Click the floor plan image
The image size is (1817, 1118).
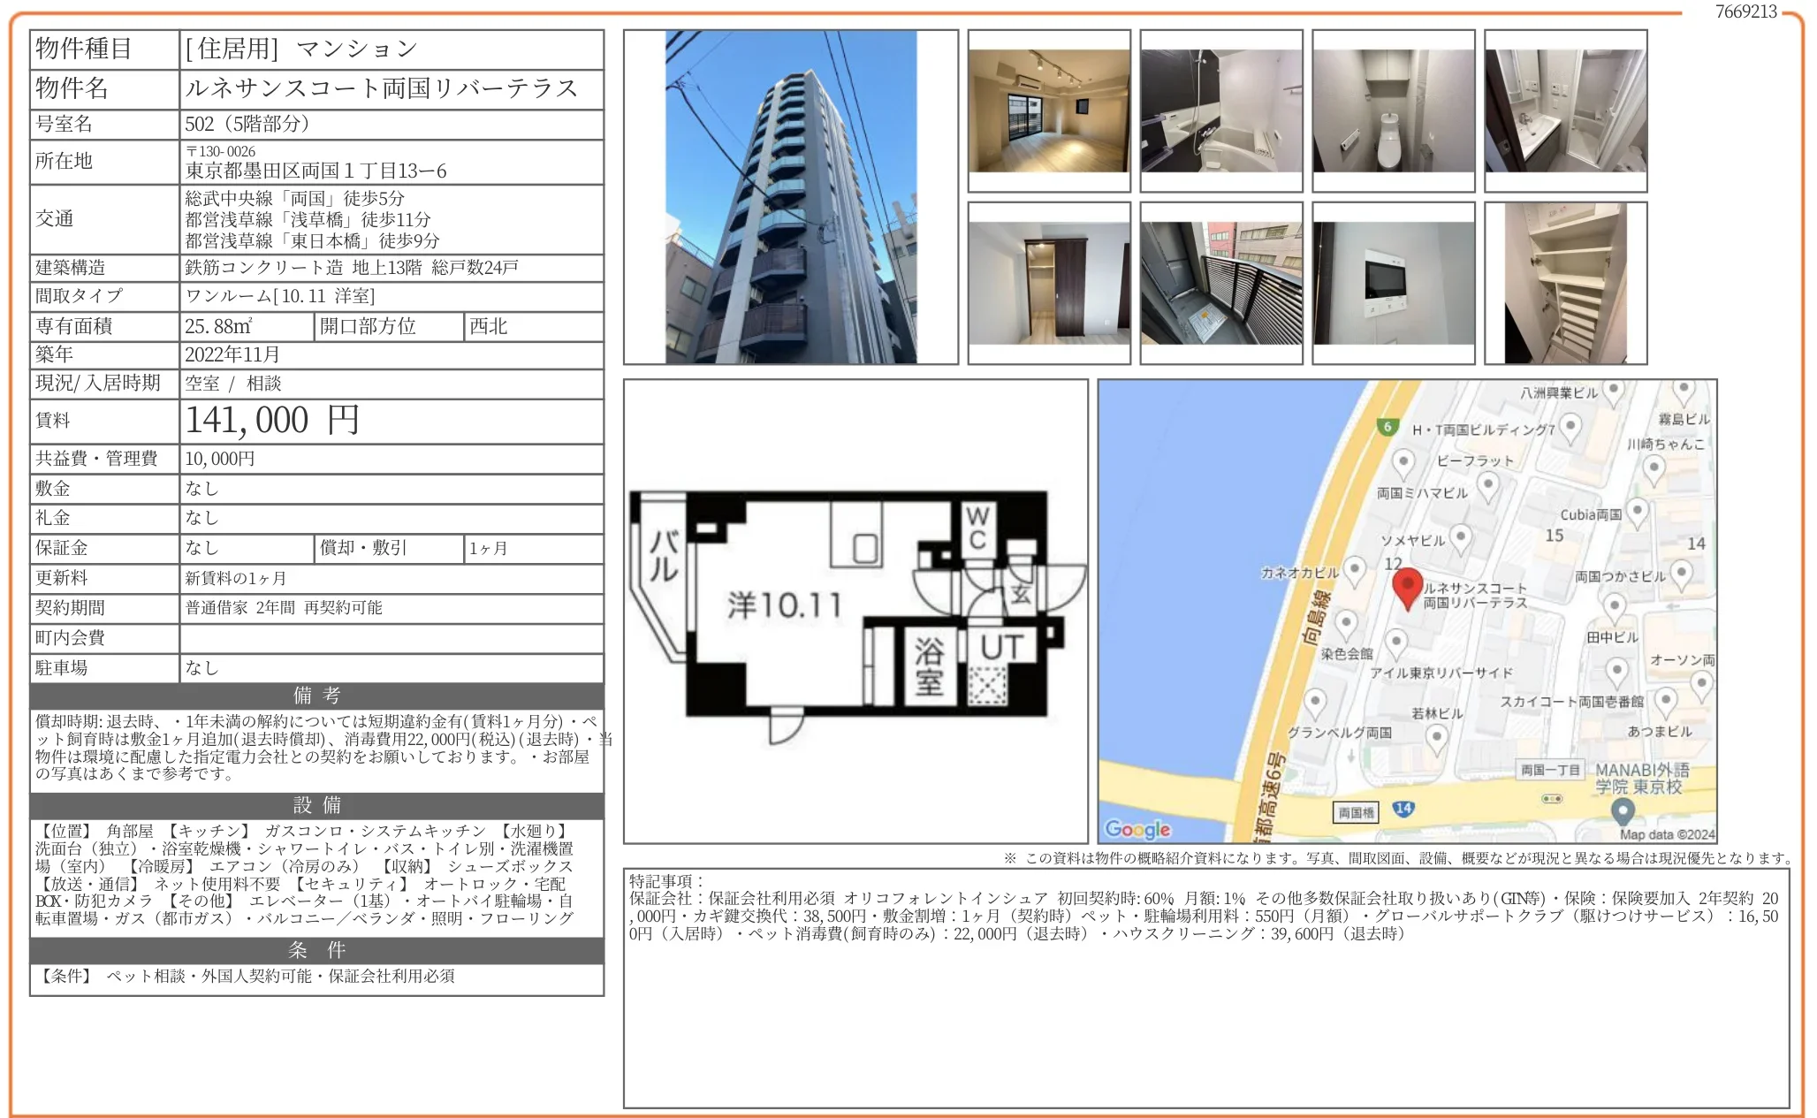tap(855, 612)
